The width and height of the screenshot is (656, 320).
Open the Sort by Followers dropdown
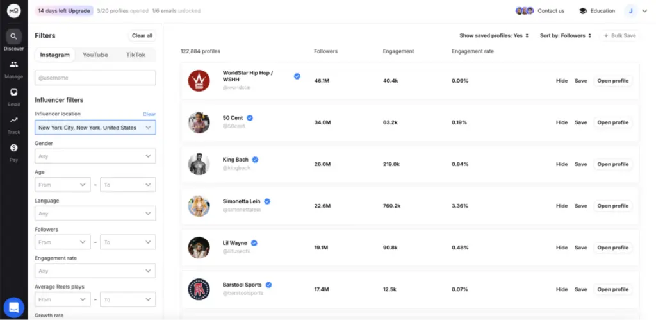[565, 36]
